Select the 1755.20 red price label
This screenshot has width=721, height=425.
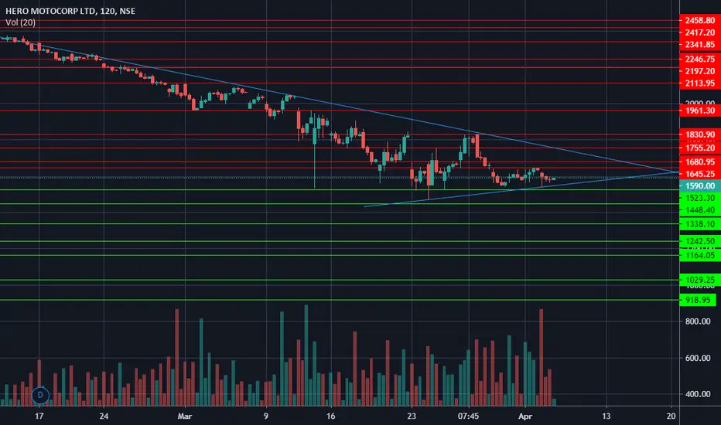pyautogui.click(x=700, y=148)
